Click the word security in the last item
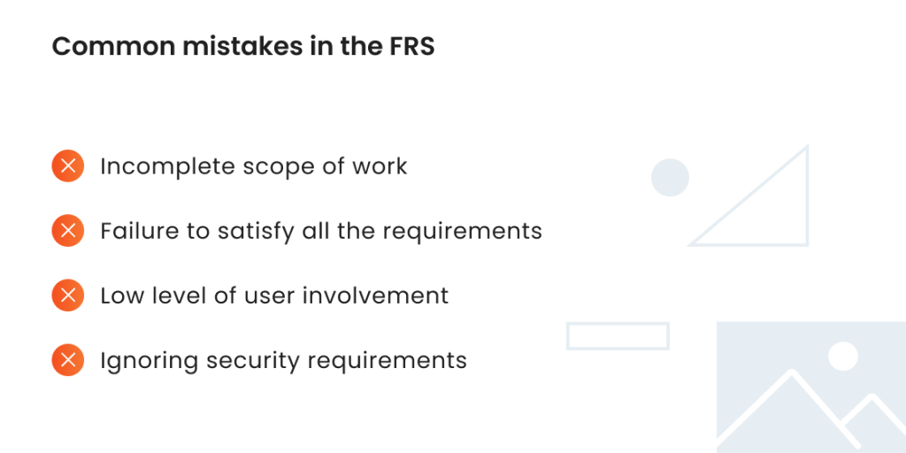The width and height of the screenshot is (906, 453). click(253, 362)
